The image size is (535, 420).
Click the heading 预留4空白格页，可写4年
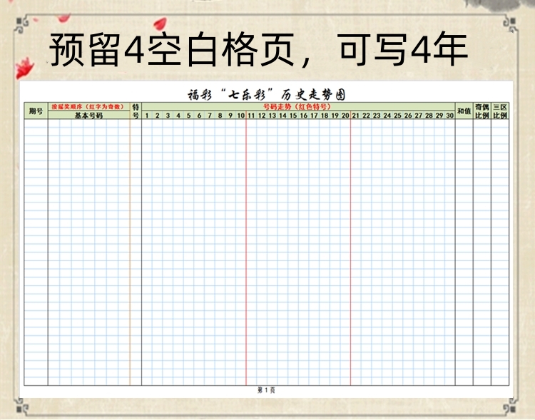point(258,49)
